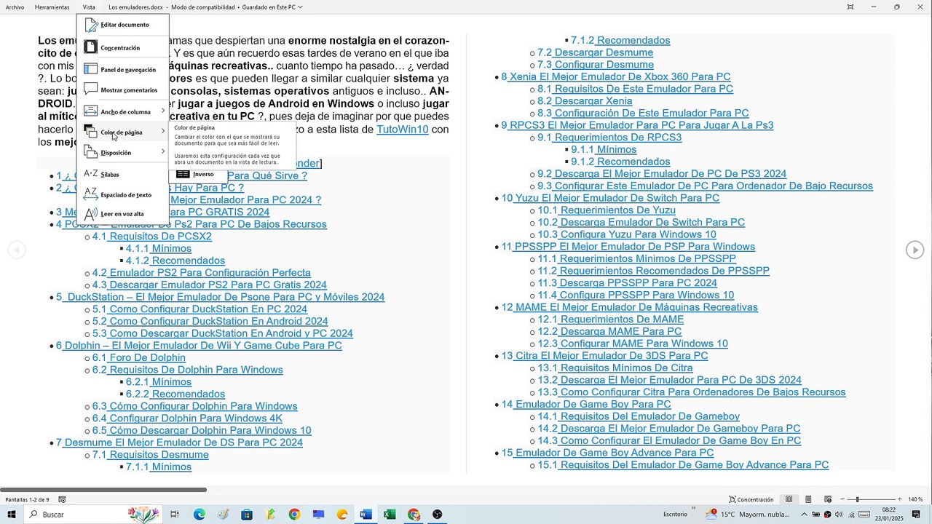Click the 140 % zoom level
This screenshot has height=524, width=932.
pyautogui.click(x=915, y=499)
